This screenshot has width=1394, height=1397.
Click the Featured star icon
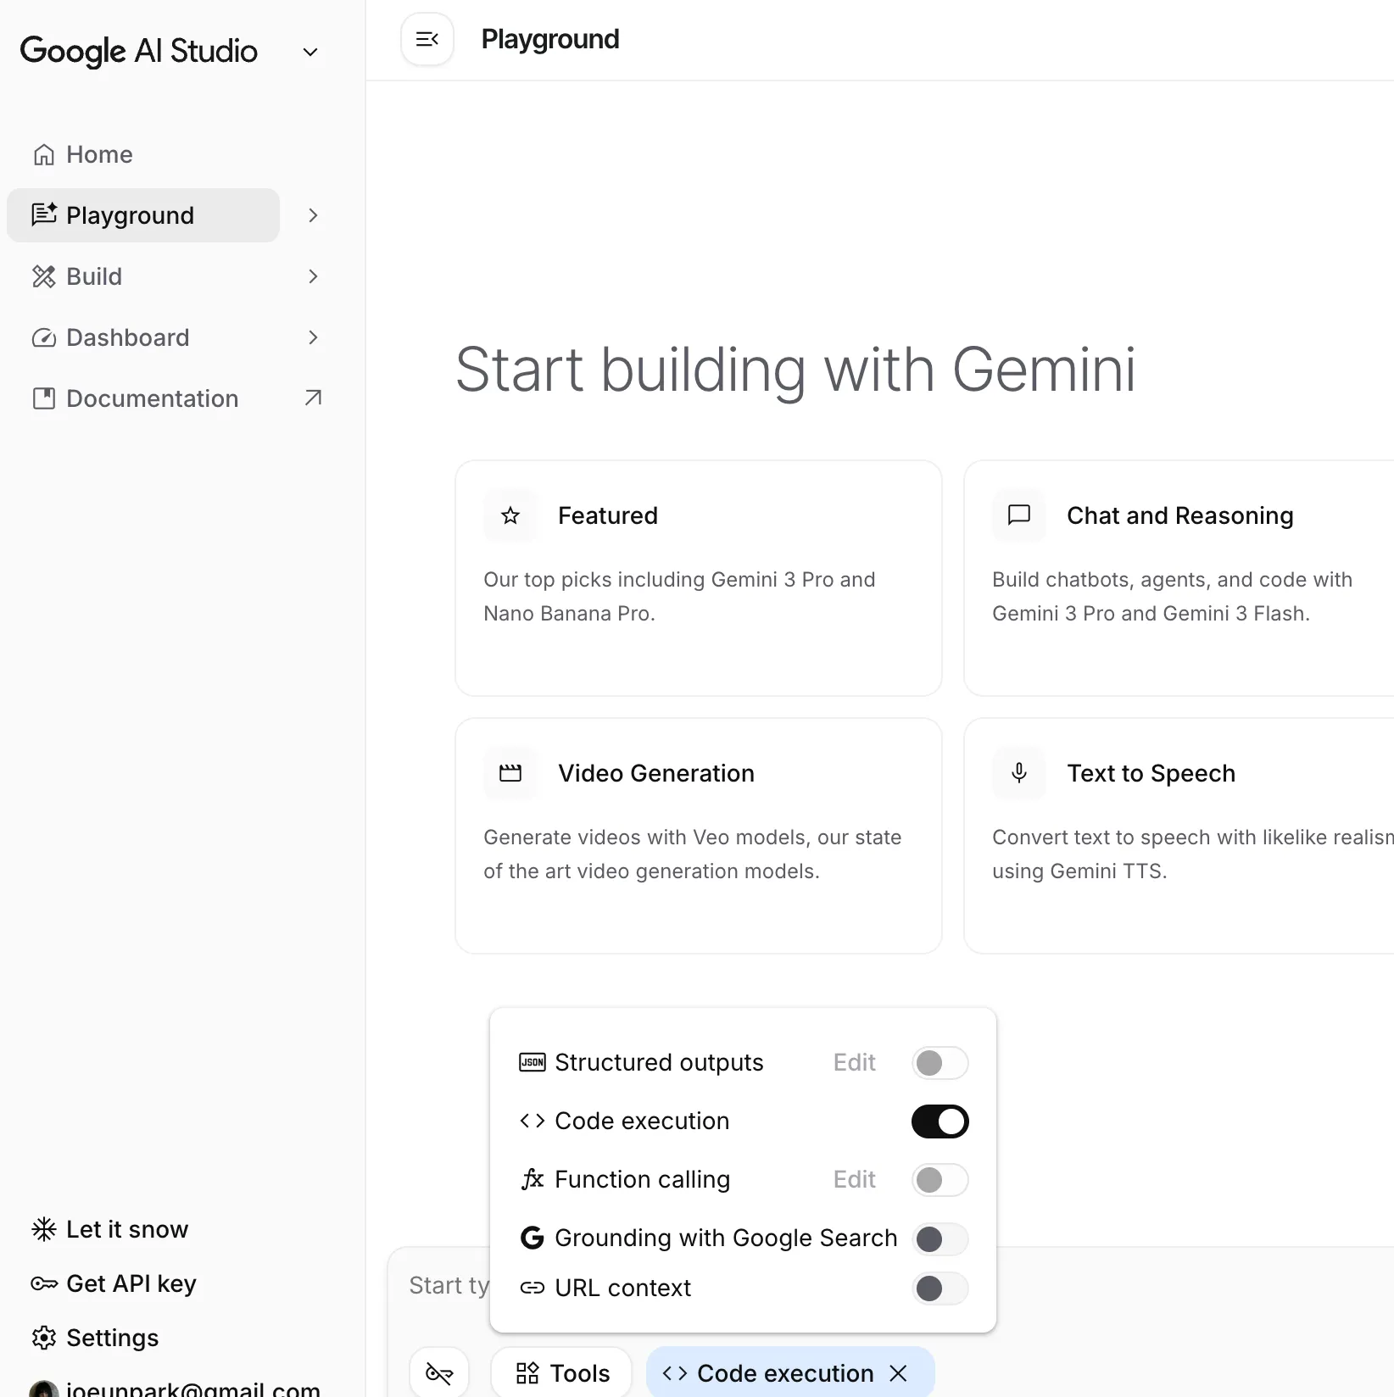(510, 515)
